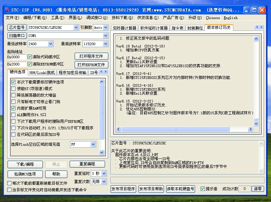Screen dimensions: 271x202
Task: Click 清零 counter reset button
Action: click(258, 189)
